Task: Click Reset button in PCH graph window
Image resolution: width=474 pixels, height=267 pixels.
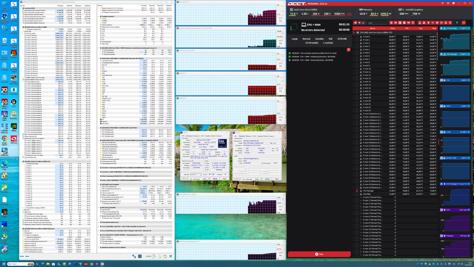Action: [x=281, y=91]
